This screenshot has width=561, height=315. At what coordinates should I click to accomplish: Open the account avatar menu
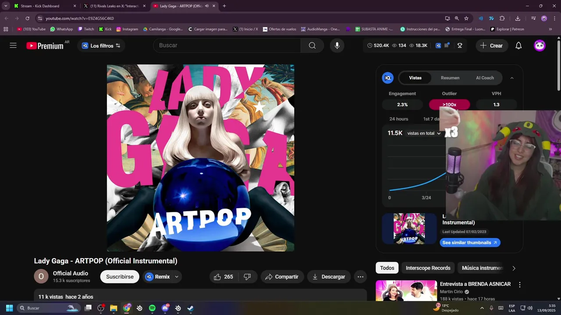[x=540, y=45]
